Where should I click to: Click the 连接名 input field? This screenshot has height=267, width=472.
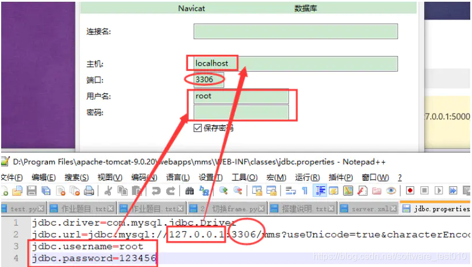point(295,31)
